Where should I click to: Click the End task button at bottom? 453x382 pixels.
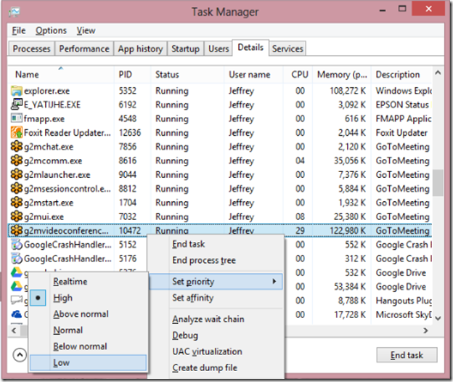click(x=407, y=355)
